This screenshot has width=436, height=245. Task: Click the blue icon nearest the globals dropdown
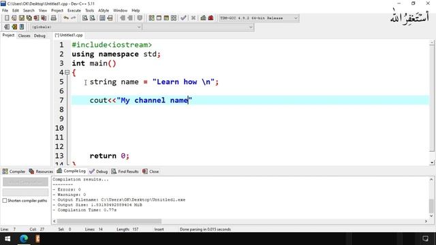tap(22, 27)
